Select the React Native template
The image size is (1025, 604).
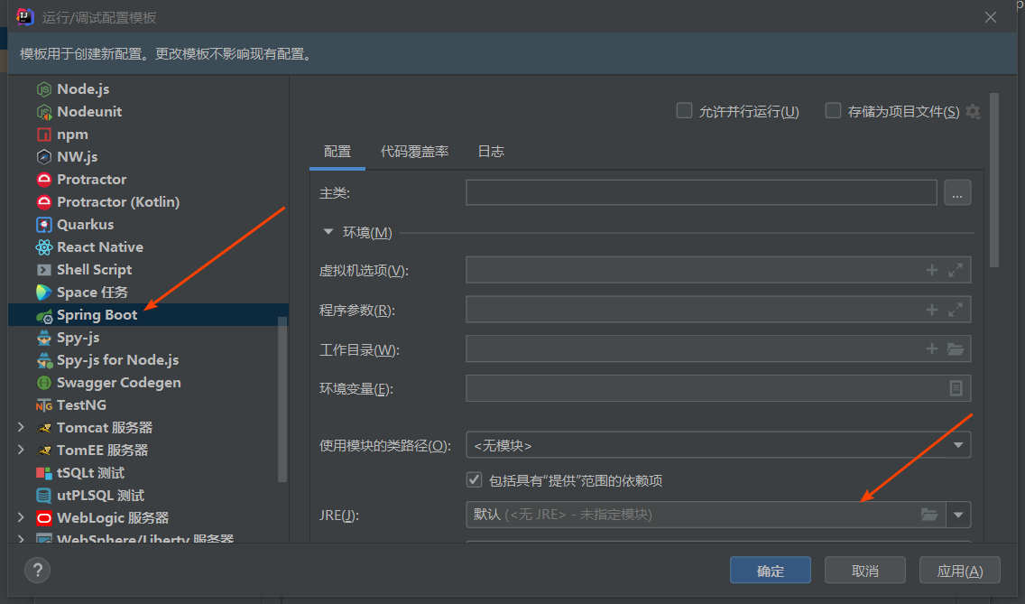point(99,246)
